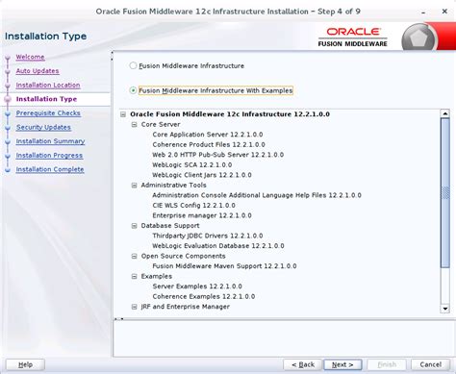456x374 pixels.
Task: Open Installation Progress step
Action: click(x=49, y=156)
